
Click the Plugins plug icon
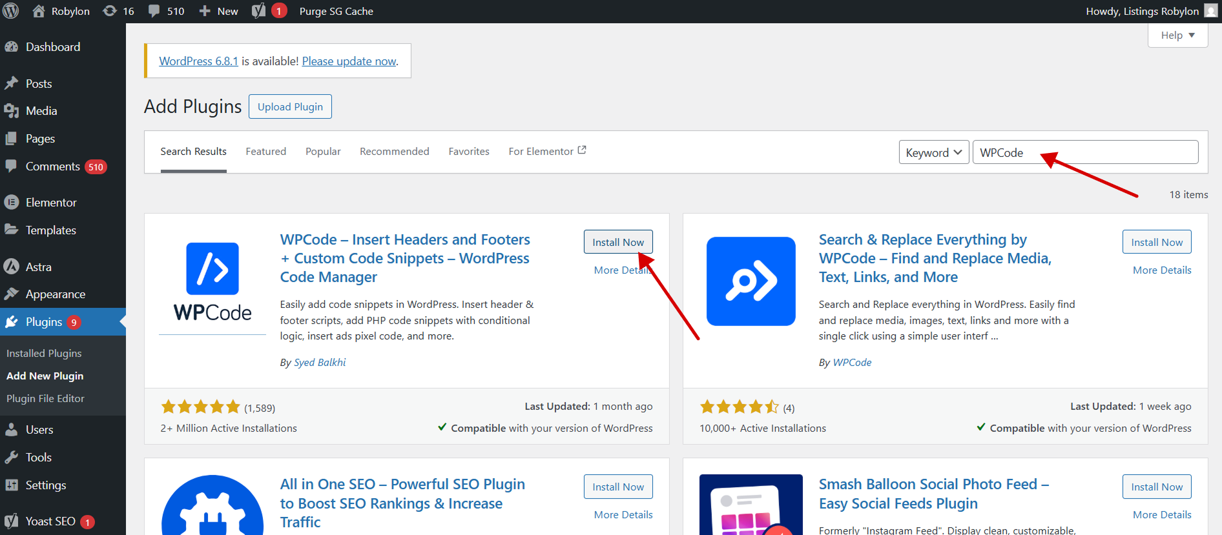coord(12,322)
